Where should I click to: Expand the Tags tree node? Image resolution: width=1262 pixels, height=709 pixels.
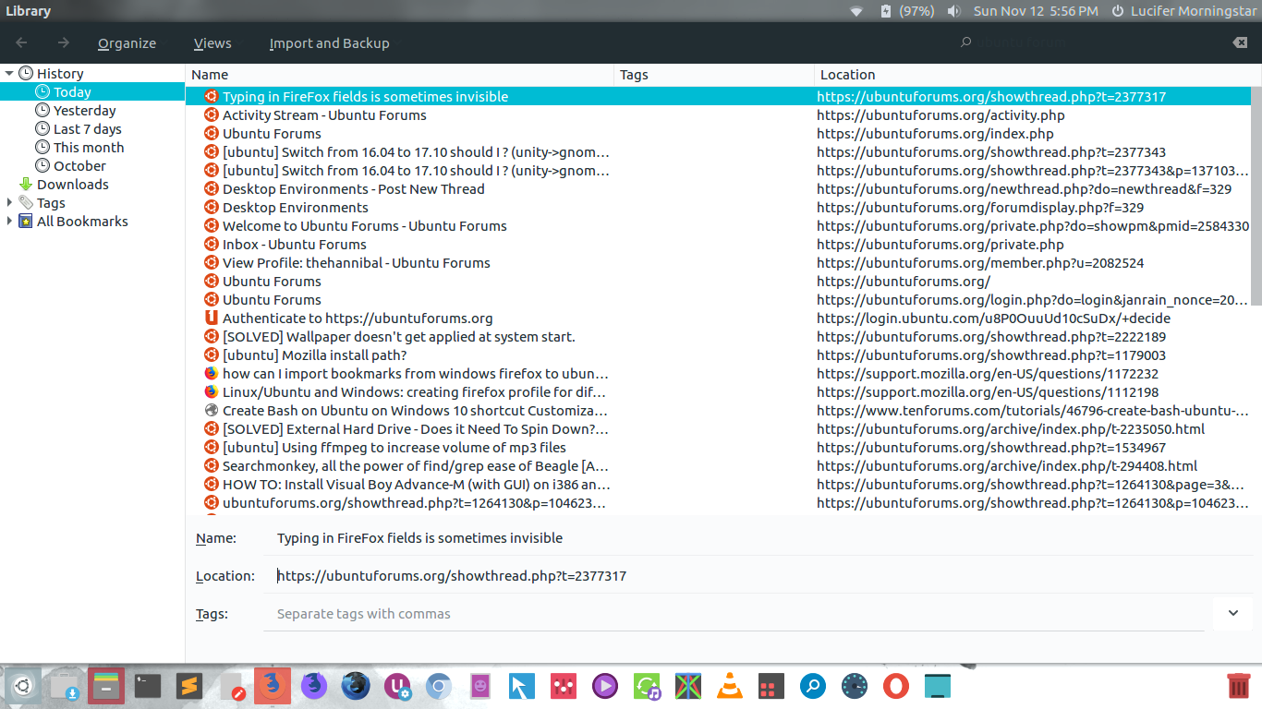tap(9, 203)
